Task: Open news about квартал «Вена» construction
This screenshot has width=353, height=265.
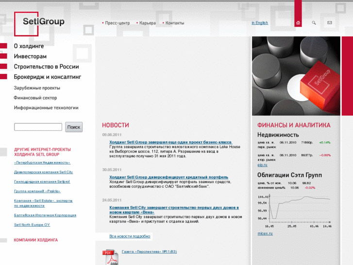Action: [174, 210]
